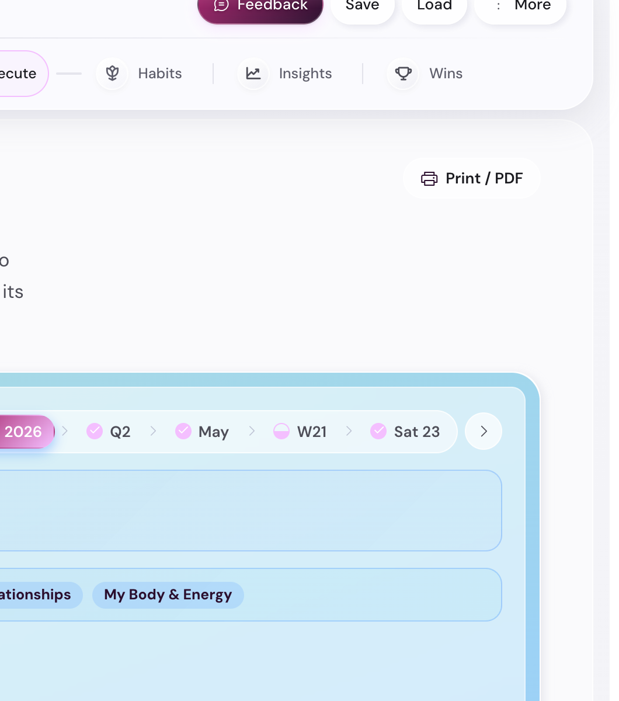The height and width of the screenshot is (701, 619).
Task: Click the W21 half-filled circle icon
Action: click(x=281, y=431)
